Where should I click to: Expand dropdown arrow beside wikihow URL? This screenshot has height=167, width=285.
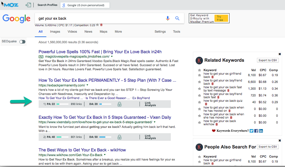pos(105,155)
